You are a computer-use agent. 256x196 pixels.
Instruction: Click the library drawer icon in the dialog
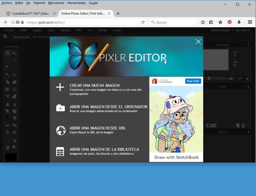click(60, 151)
